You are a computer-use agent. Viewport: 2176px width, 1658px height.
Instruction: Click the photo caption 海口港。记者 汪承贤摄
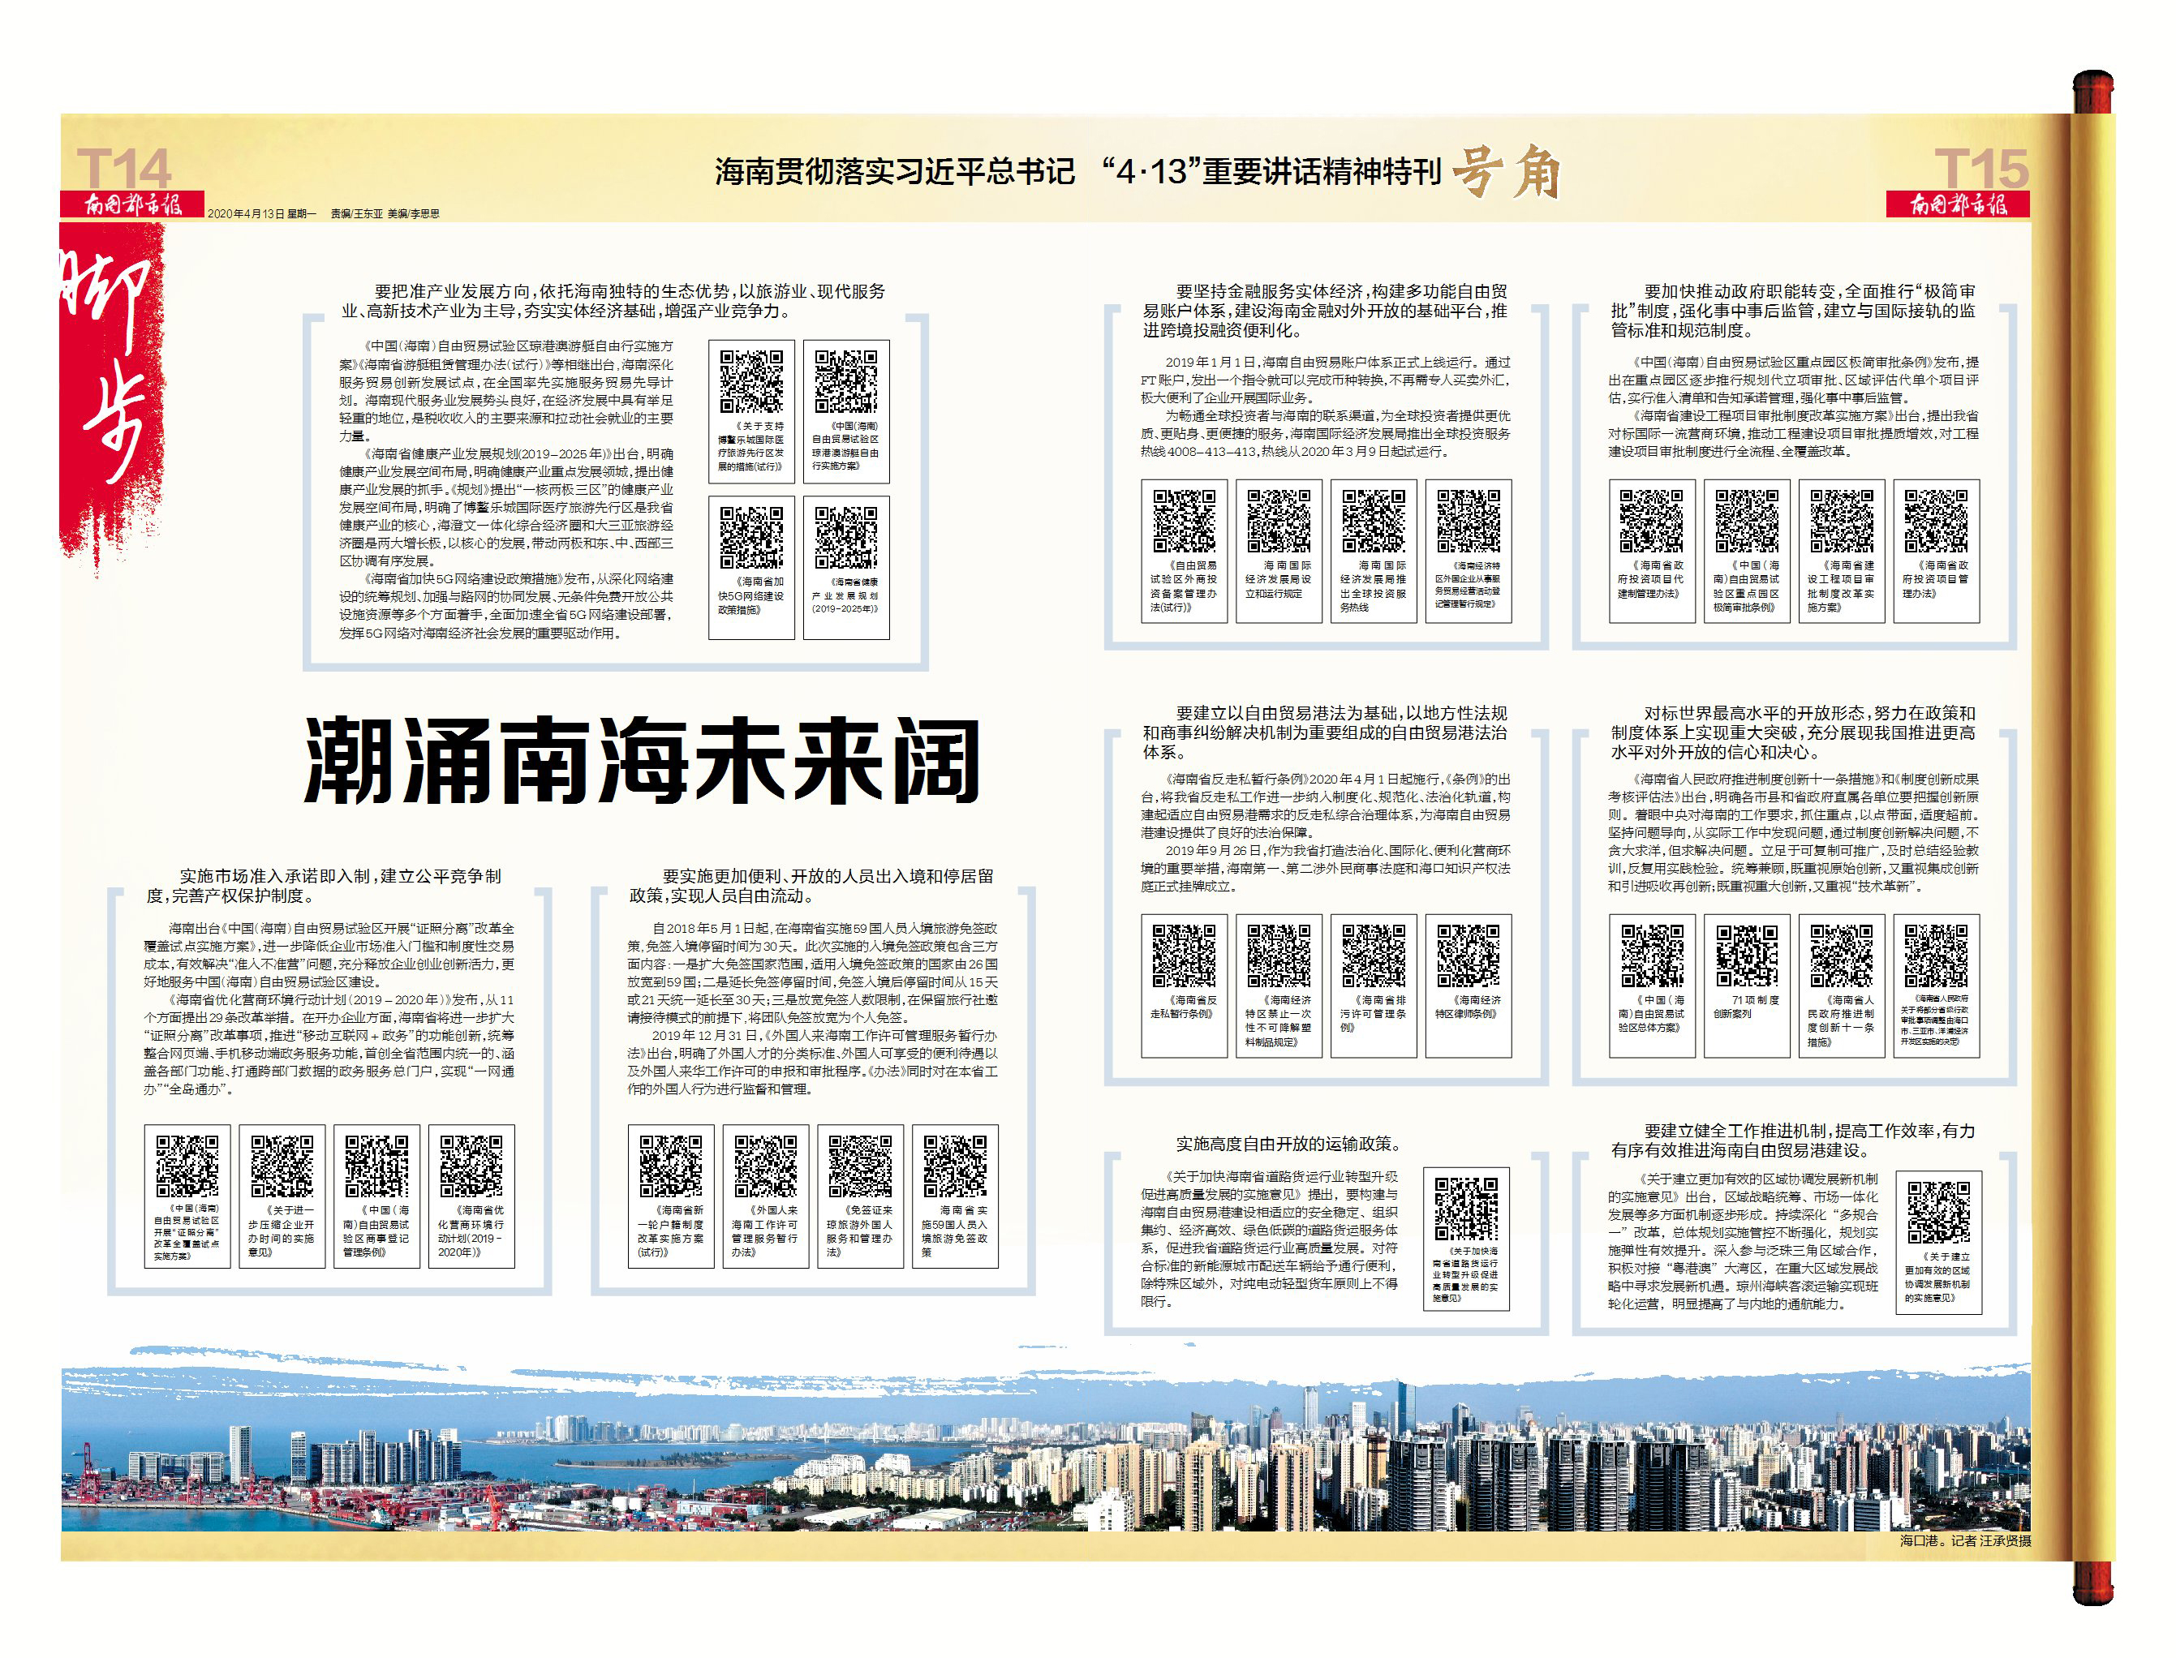(1965, 1540)
